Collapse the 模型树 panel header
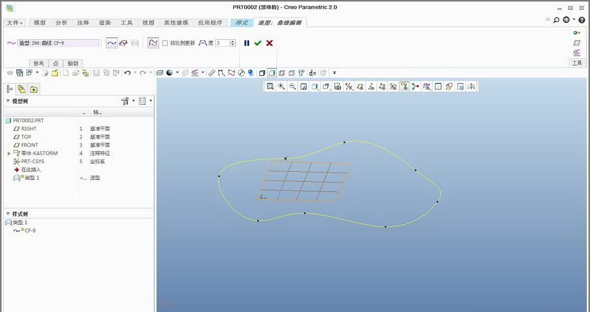590x312 pixels. click(8, 101)
